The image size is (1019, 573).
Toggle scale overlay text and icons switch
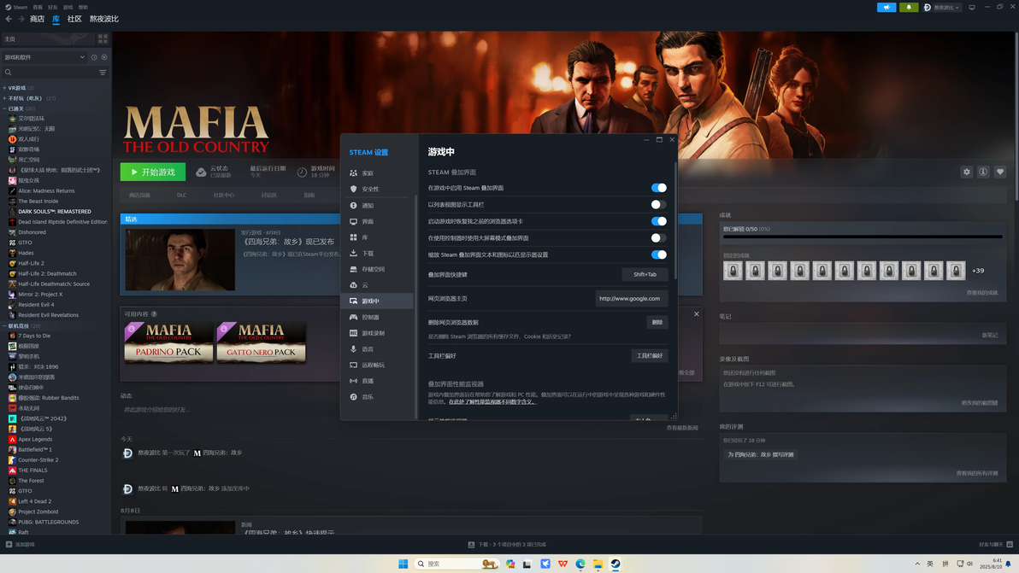(x=659, y=255)
